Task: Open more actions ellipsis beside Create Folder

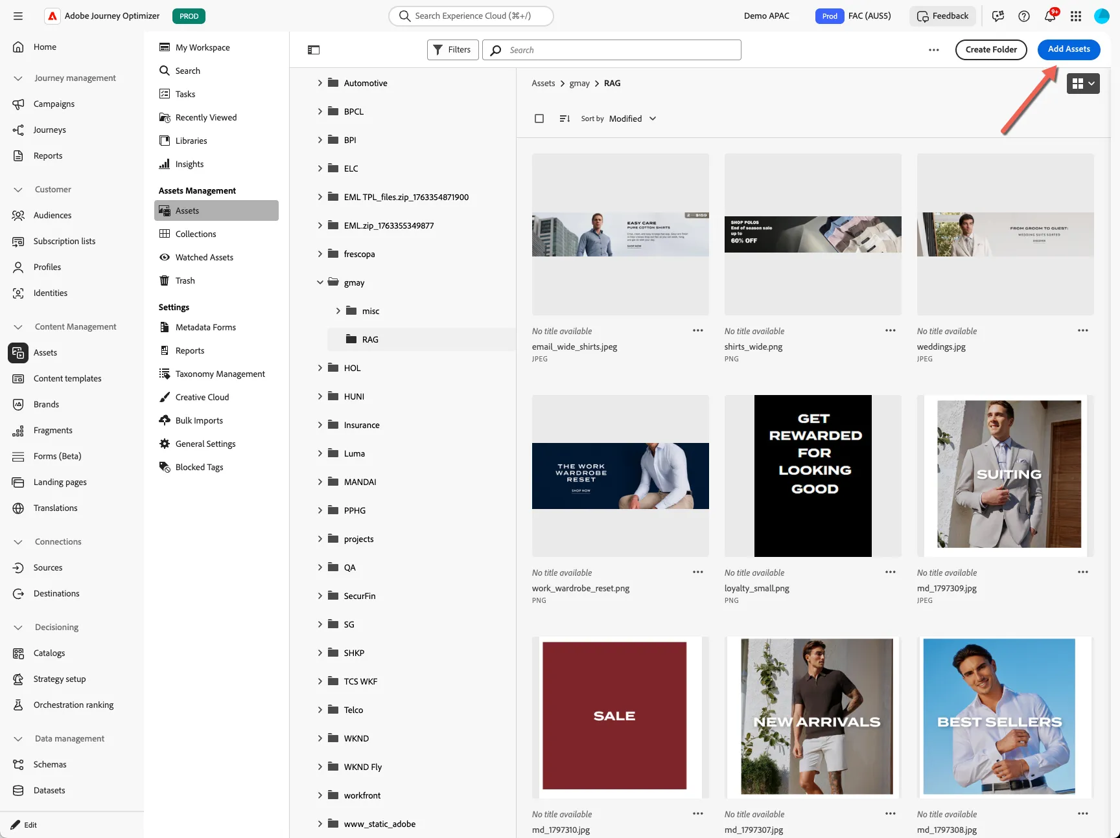Action: [934, 50]
